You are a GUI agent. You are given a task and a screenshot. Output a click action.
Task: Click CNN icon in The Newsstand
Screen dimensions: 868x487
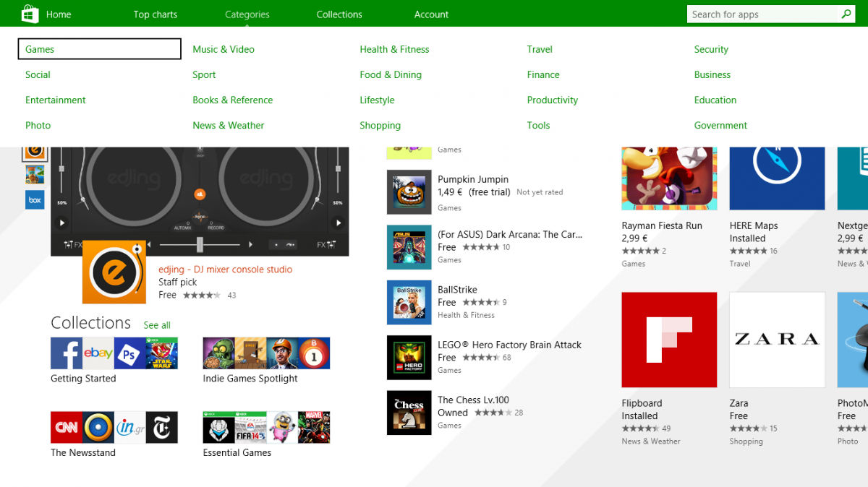tap(67, 427)
